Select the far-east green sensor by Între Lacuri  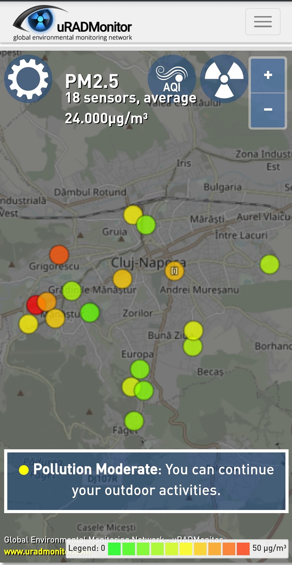tap(269, 264)
